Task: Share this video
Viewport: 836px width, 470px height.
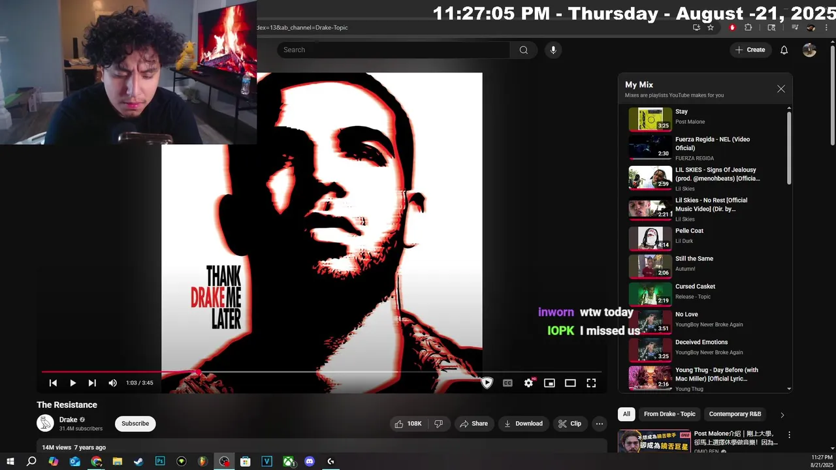Action: point(474,424)
